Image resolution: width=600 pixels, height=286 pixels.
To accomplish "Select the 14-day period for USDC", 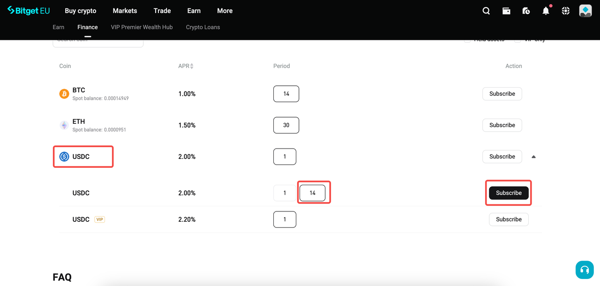I will coord(313,193).
